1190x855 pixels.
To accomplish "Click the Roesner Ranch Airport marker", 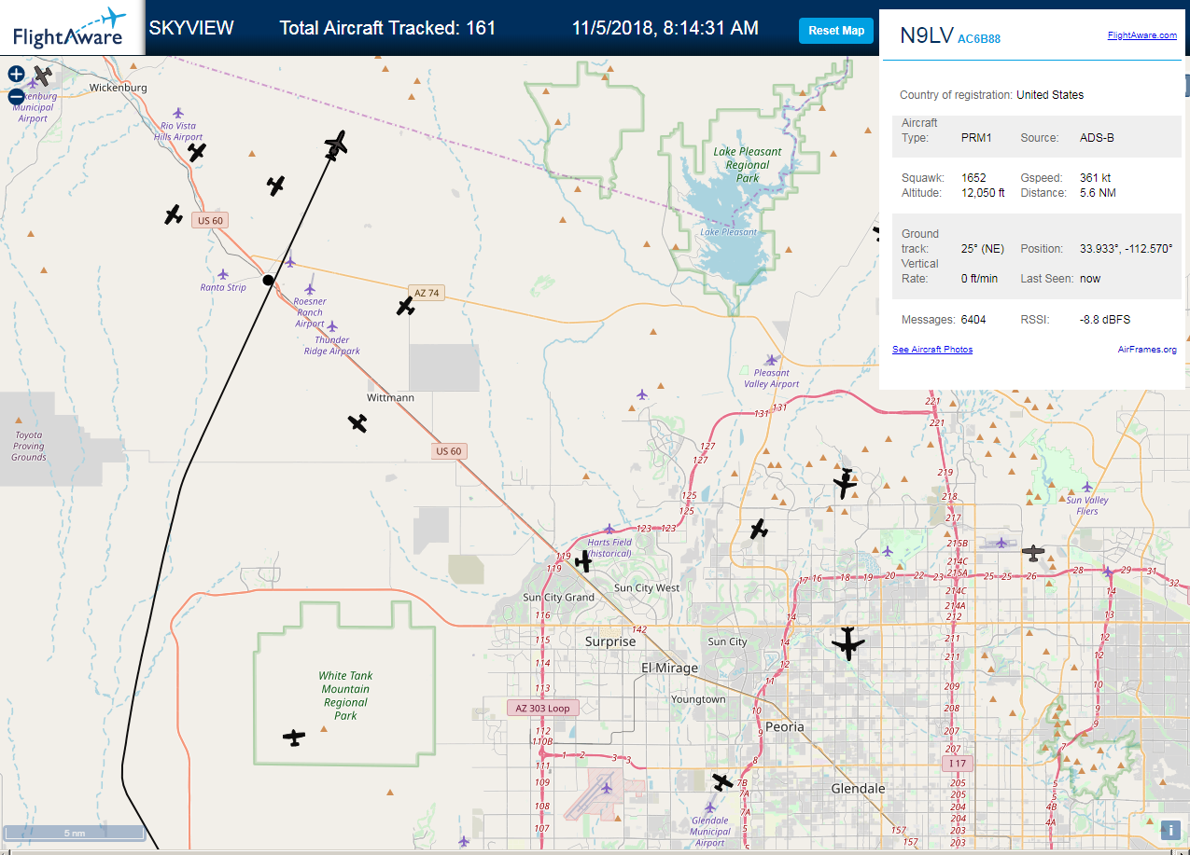I will pos(310,289).
